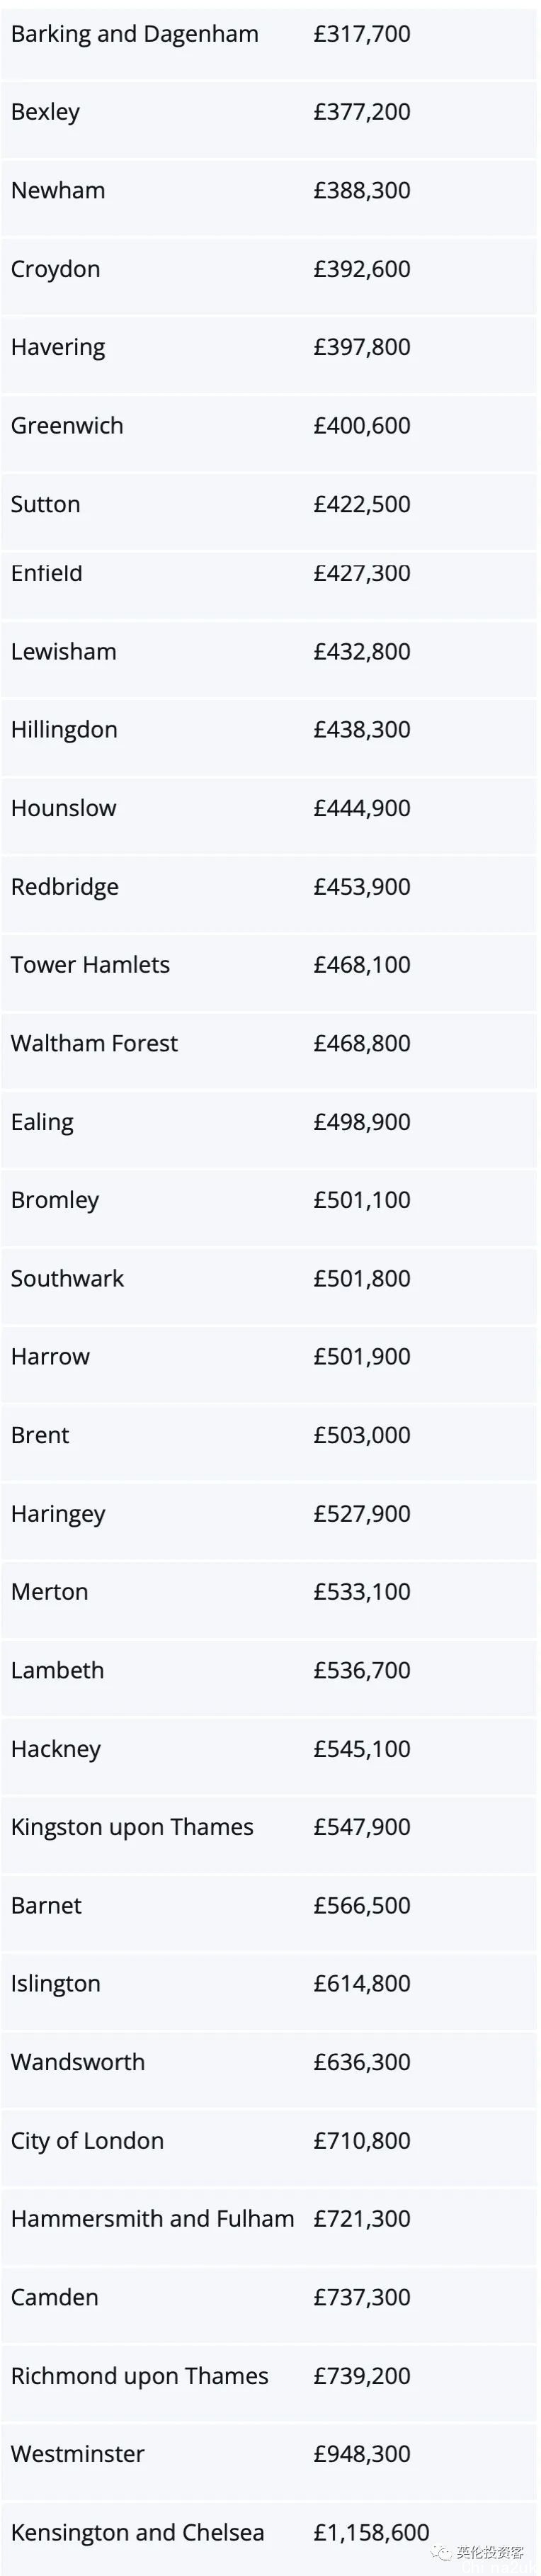Click the Greenwich borough name
The image size is (541, 2576).
[x=67, y=425]
